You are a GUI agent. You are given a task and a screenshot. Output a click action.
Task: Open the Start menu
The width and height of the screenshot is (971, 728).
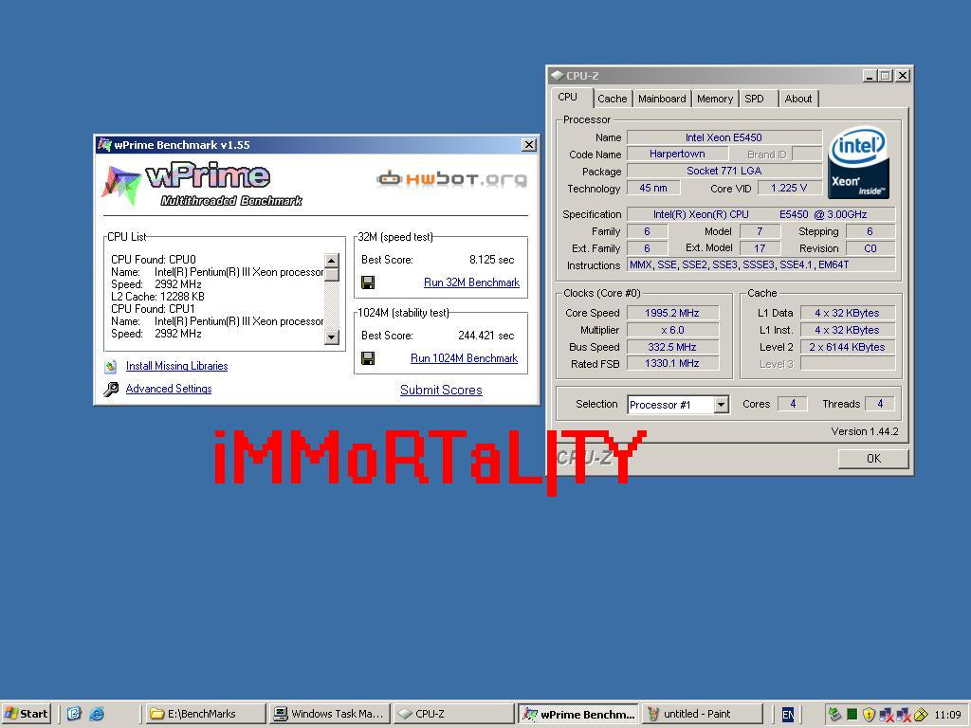(x=26, y=714)
